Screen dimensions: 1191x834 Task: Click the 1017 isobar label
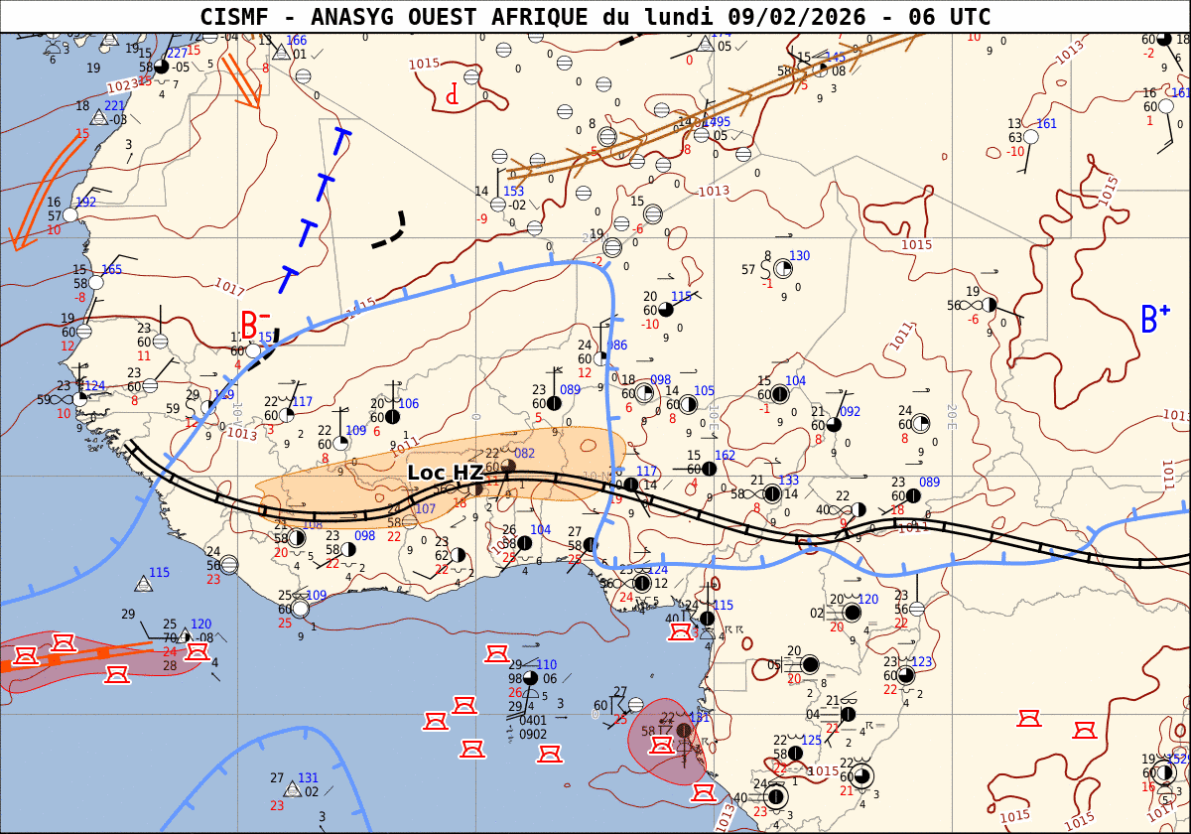click(x=229, y=289)
